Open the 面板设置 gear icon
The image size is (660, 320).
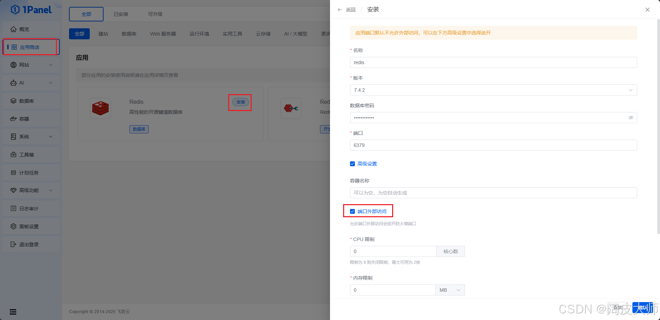(13, 226)
